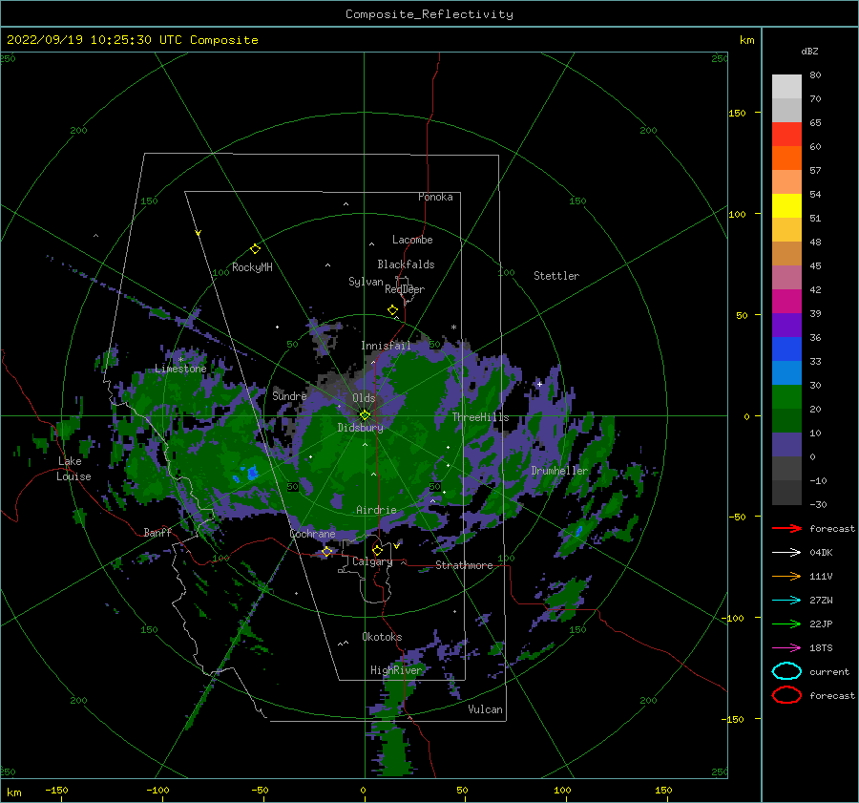
Task: Click the Composite_Reflectivity title text
Action: pos(429,14)
